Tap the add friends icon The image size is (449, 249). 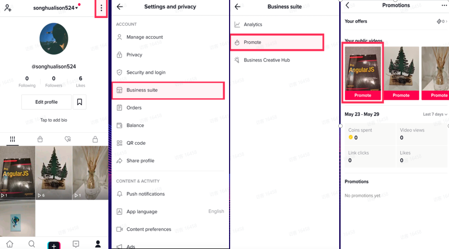[8, 8]
